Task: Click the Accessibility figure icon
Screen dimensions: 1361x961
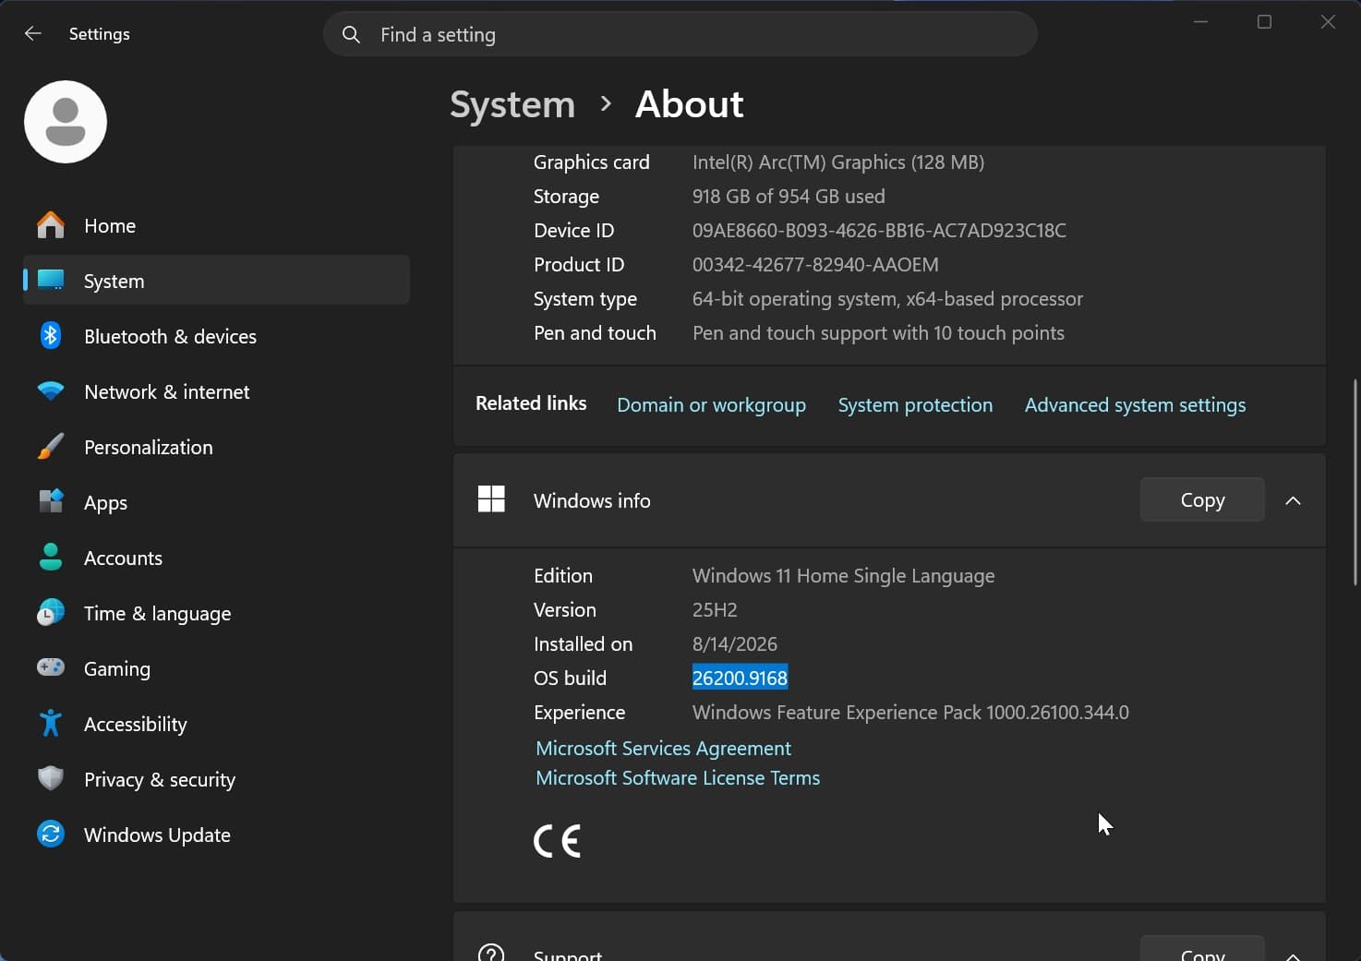Action: [51, 724]
